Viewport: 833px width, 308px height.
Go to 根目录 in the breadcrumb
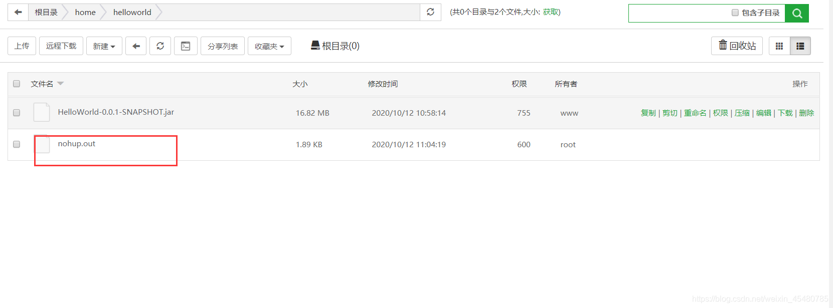pos(46,12)
